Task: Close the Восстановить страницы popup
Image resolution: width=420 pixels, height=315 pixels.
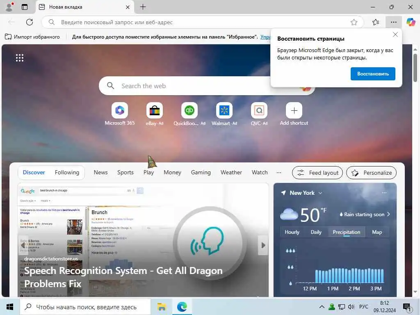Action: point(395,34)
